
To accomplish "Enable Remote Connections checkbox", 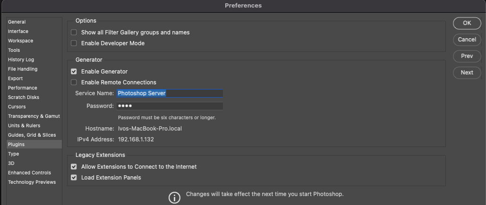I will pyautogui.click(x=74, y=82).
